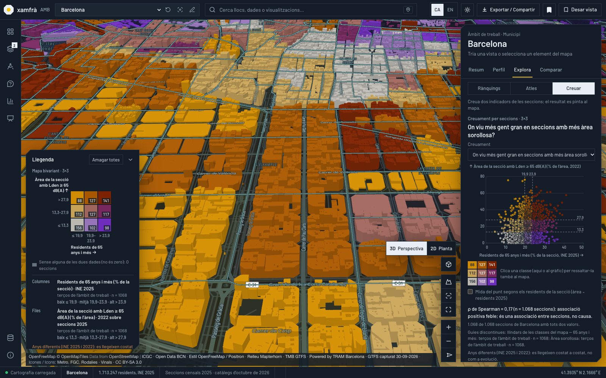The height and width of the screenshot is (378, 606).
Task: Click the mountain terrain icon in map controls
Action: pyautogui.click(x=448, y=282)
